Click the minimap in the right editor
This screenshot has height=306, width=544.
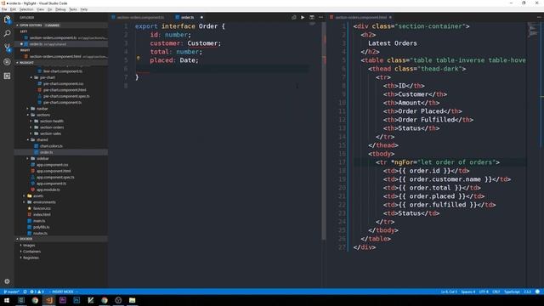pyautogui.click(x=533, y=31)
